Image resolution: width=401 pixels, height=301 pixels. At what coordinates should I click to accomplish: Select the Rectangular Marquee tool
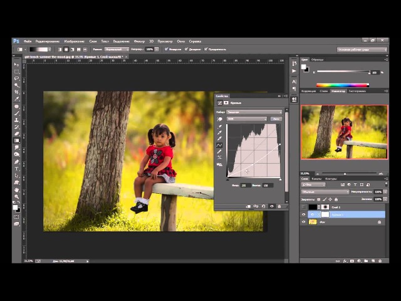pyautogui.click(x=17, y=71)
